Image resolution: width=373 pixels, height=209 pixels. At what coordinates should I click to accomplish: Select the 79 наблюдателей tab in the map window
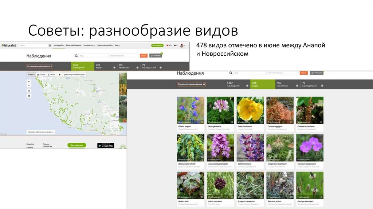[152, 66]
